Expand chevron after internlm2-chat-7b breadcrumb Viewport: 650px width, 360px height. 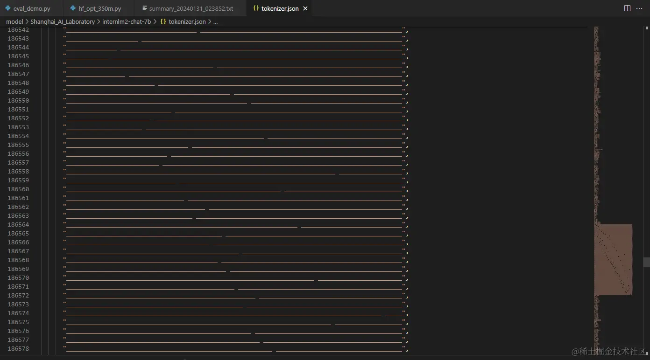pos(155,21)
